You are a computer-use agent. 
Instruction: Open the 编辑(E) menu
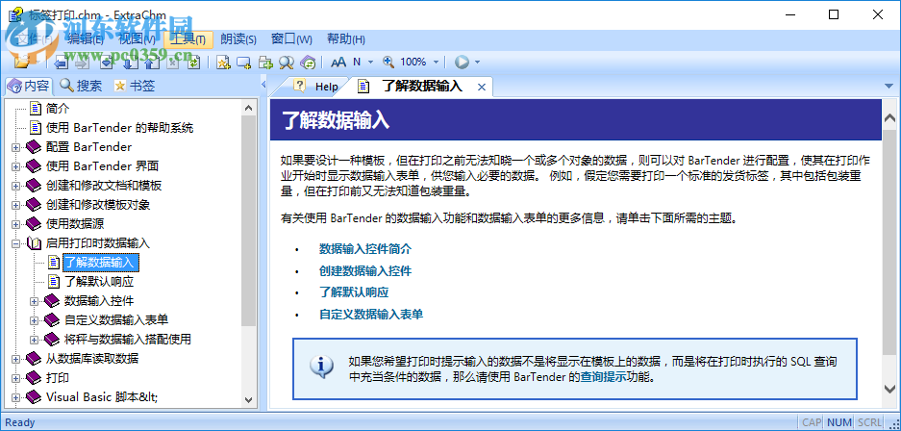85,39
